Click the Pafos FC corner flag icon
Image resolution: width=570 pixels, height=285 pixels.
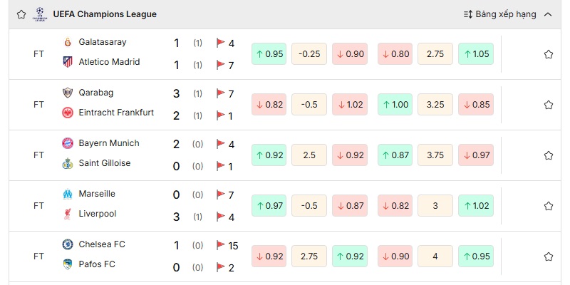221,267
